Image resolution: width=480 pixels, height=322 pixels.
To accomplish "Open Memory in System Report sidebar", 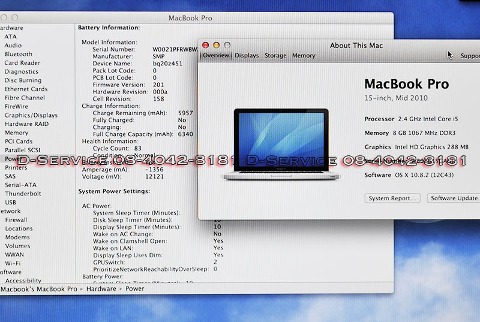I will (17, 133).
